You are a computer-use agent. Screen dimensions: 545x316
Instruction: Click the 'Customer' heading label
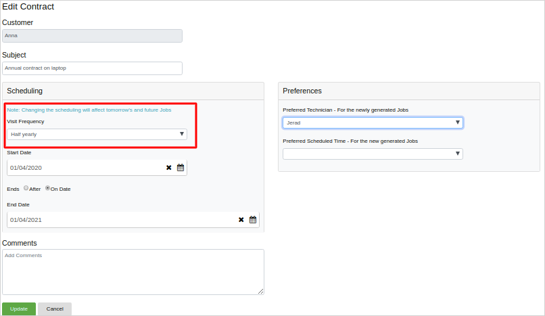pyautogui.click(x=18, y=22)
